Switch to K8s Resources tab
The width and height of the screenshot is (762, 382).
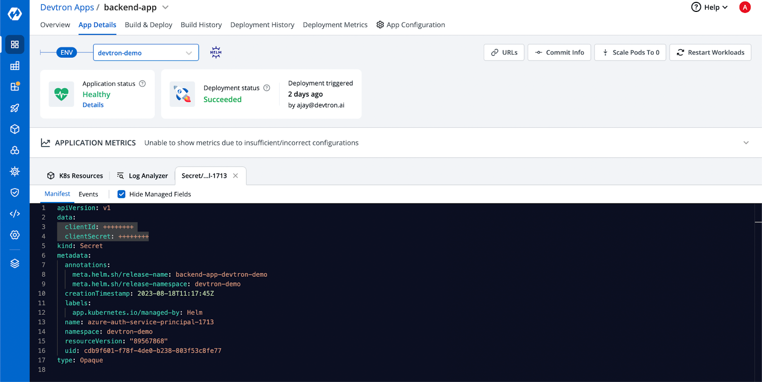(75, 176)
